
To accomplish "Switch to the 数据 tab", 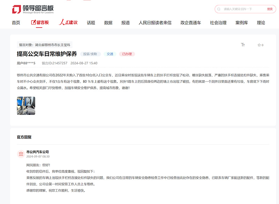I will tap(109, 22).
